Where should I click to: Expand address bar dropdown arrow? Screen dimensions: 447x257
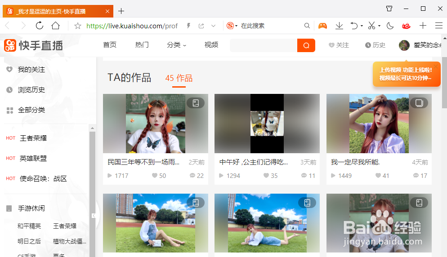[x=213, y=26]
